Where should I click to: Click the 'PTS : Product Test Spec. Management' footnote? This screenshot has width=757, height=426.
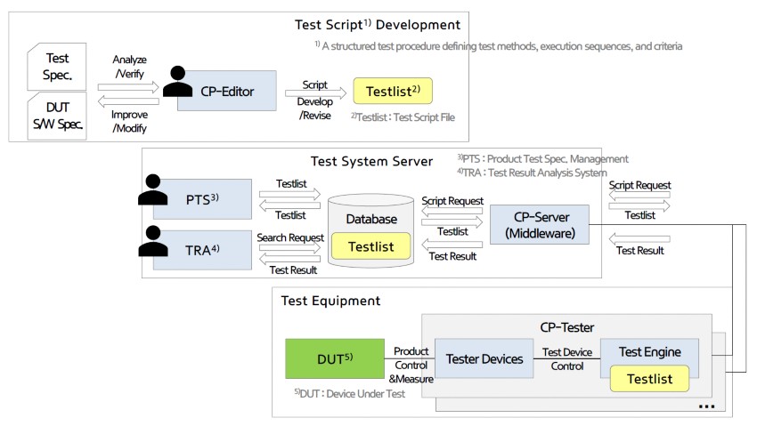pyautogui.click(x=542, y=158)
